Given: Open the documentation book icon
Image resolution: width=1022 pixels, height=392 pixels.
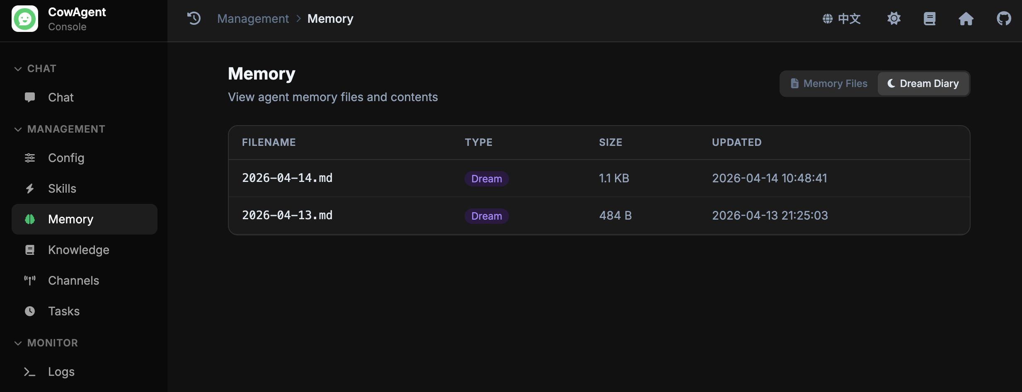Looking at the screenshot, I should (x=930, y=19).
